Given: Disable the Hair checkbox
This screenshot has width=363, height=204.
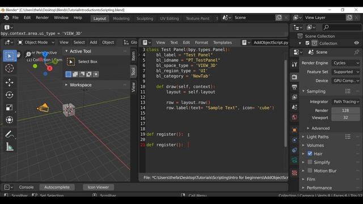Looking at the screenshot, I should point(310,154).
